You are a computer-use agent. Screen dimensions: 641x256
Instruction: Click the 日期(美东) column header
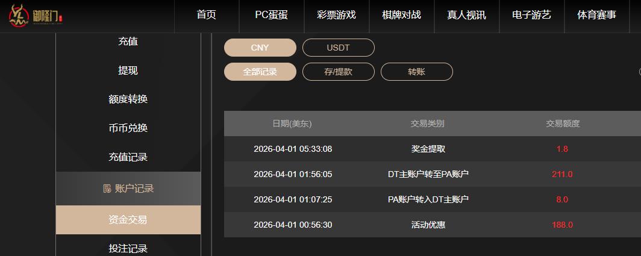[292, 123]
